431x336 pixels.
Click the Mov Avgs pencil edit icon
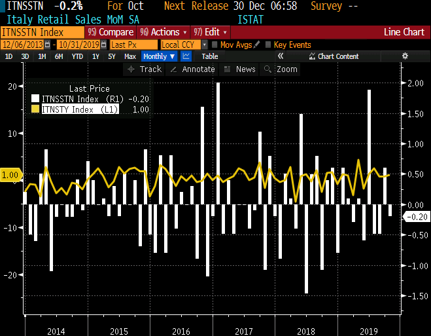tap(257, 45)
